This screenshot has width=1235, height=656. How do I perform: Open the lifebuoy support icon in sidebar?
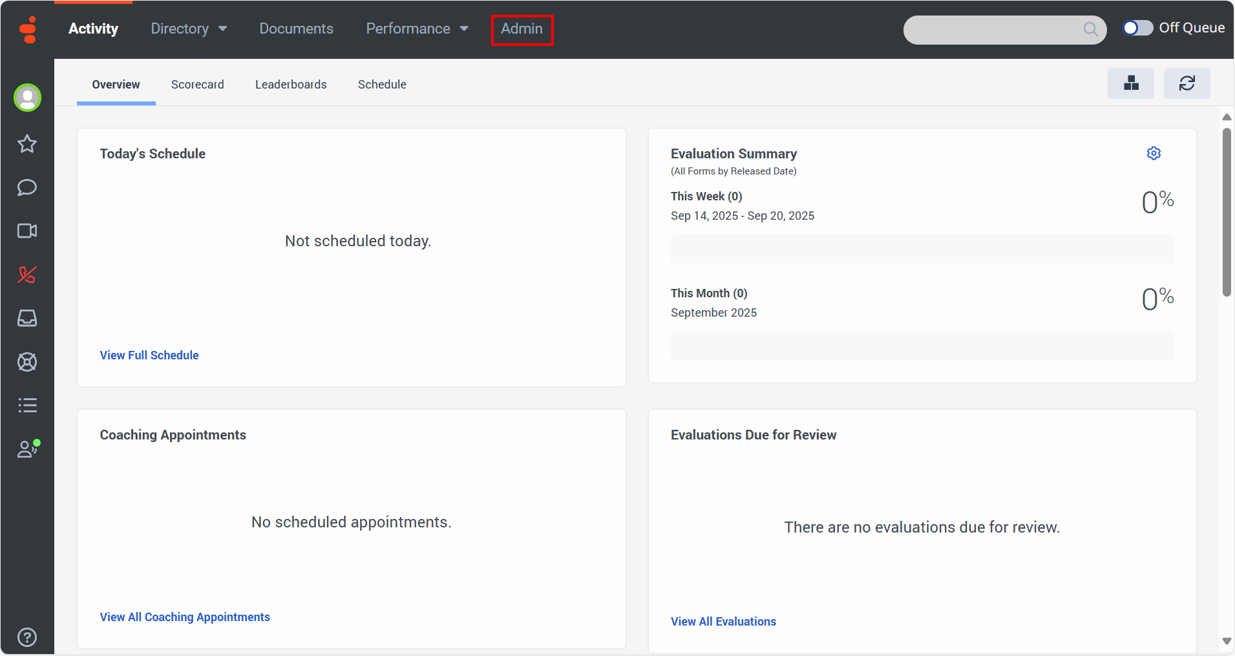click(x=27, y=362)
